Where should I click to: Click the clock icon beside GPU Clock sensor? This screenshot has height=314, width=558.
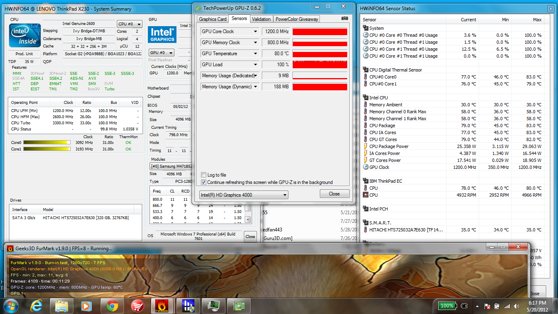click(366, 167)
